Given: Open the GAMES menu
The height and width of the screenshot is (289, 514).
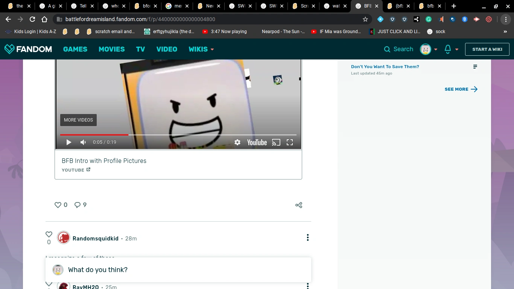Looking at the screenshot, I should (x=75, y=49).
